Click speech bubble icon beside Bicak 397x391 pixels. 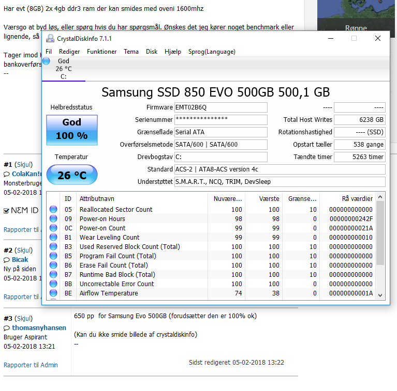coord(7,260)
